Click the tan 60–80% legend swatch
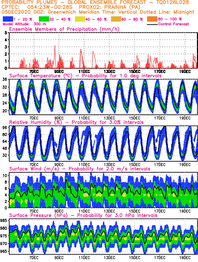Image resolution: width=198 pixels, height=262 pixels. pos(116,19)
